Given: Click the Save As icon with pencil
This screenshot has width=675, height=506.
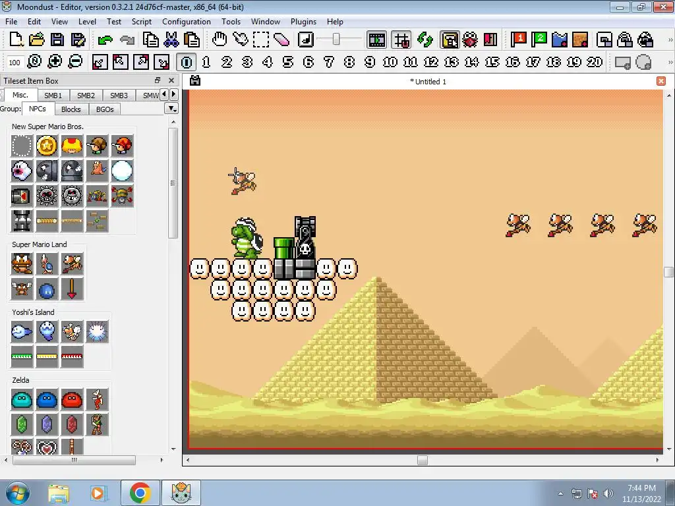Looking at the screenshot, I should (x=78, y=40).
